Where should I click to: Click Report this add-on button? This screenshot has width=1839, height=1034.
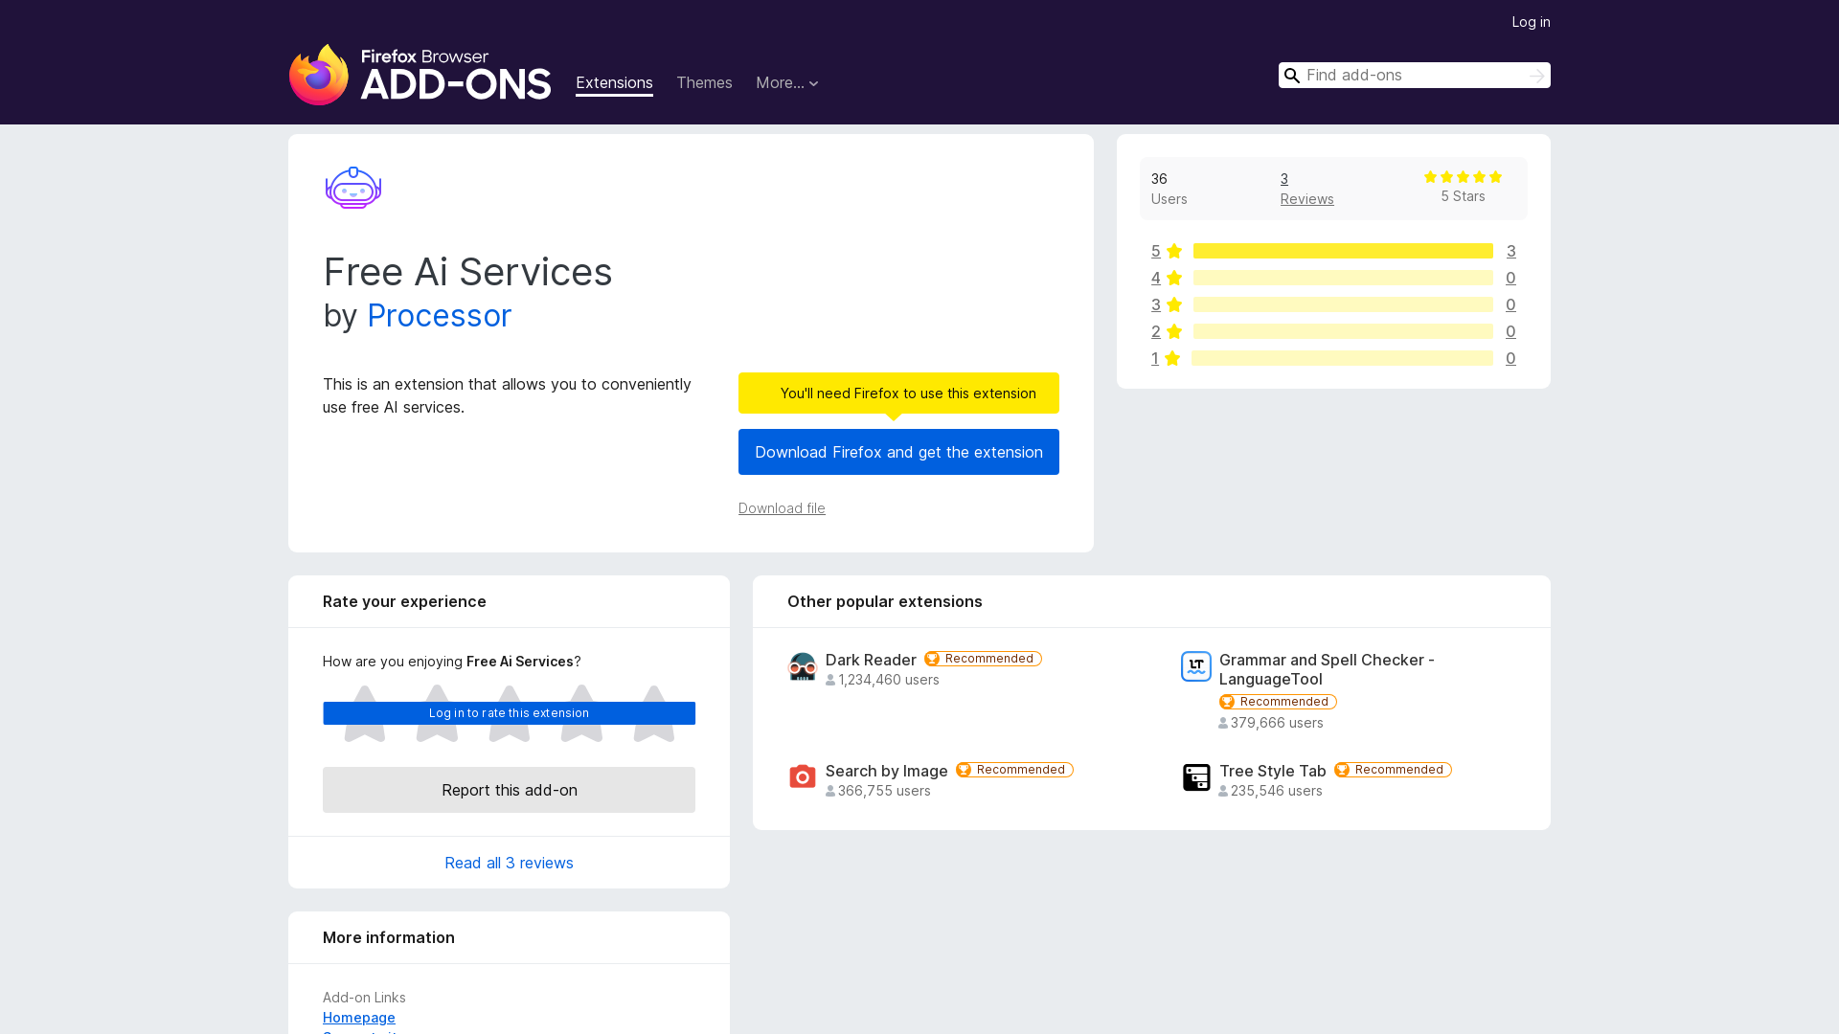(x=509, y=790)
